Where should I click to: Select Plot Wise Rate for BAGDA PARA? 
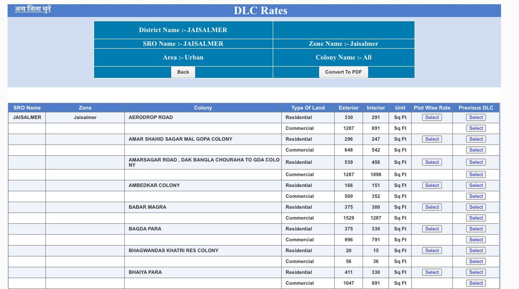pyautogui.click(x=432, y=229)
